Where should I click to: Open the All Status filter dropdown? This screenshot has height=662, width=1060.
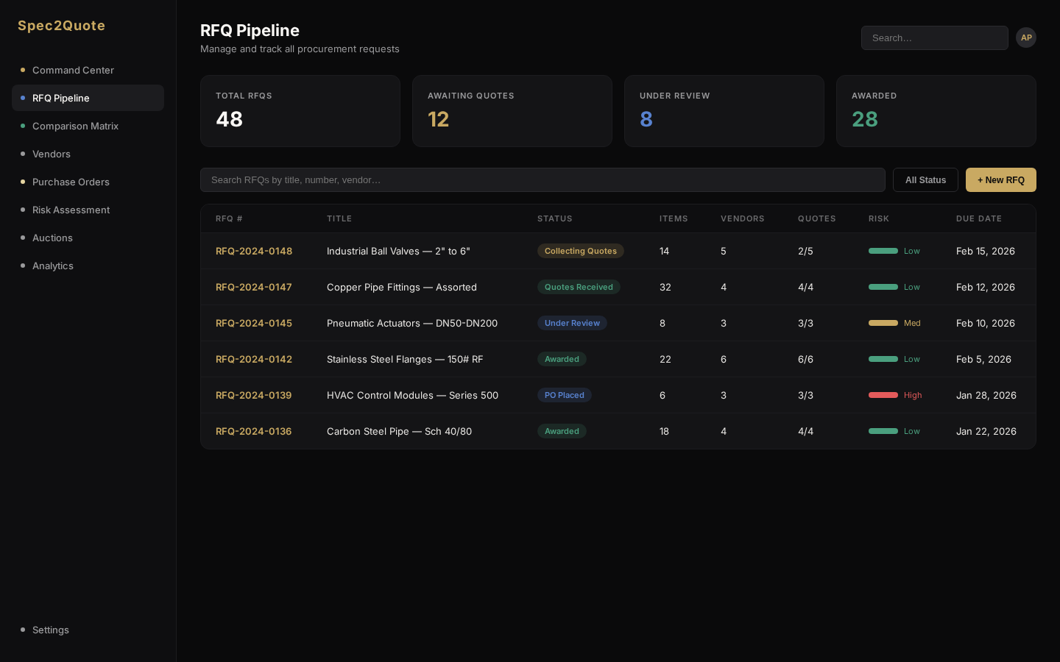point(925,179)
